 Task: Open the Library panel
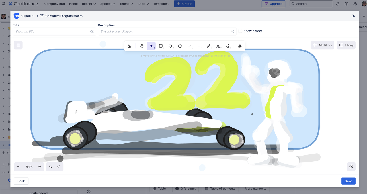point(346,45)
